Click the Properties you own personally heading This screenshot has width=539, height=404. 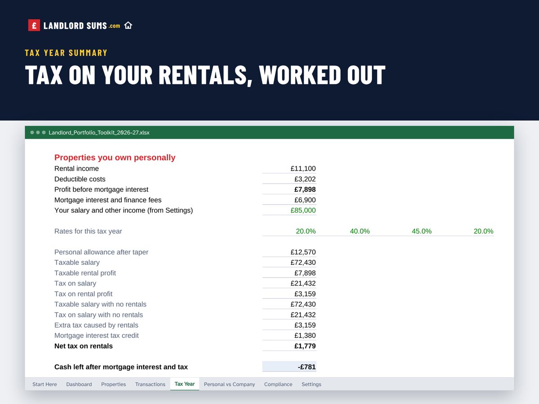(115, 158)
